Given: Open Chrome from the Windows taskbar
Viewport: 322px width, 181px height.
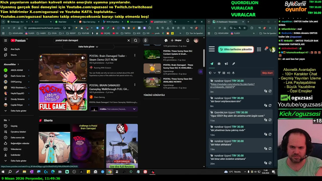Looking at the screenshot, I should point(110,172).
